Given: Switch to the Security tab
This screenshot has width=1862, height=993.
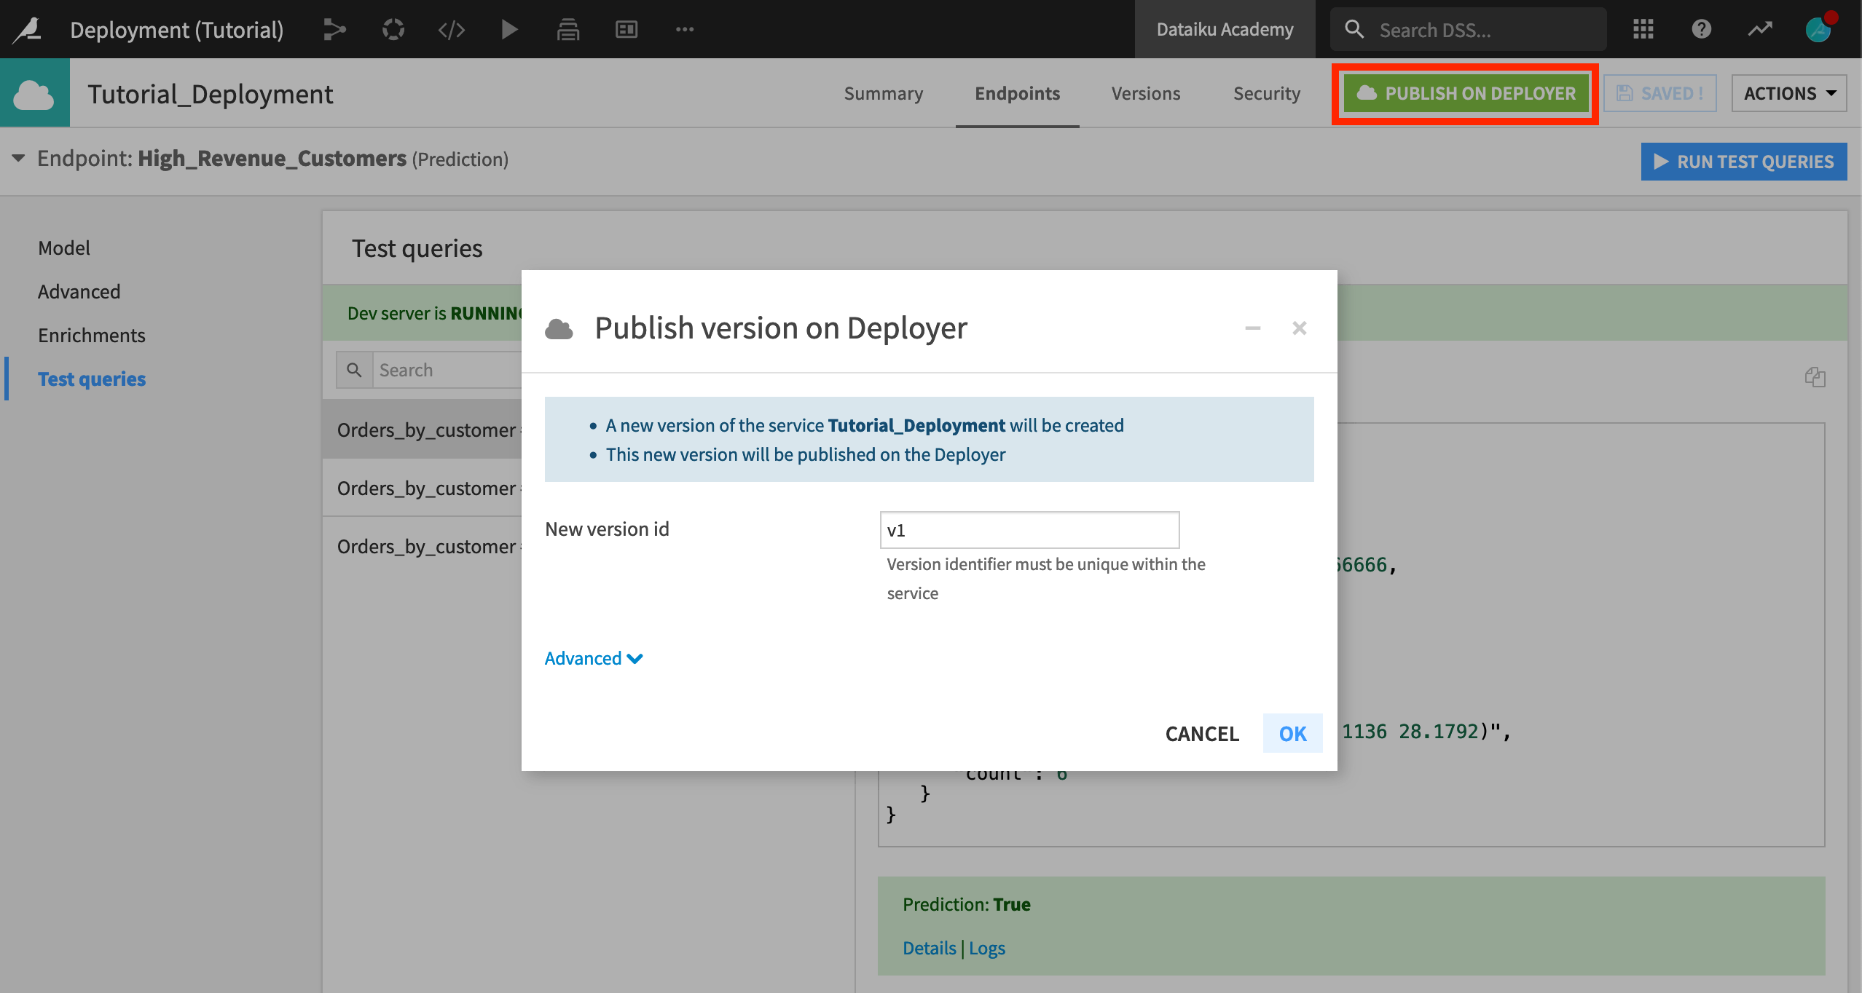Looking at the screenshot, I should click(x=1267, y=93).
